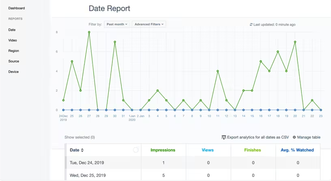
Task: Click the Last updated: 0 minute ago text
Action: [x=274, y=24]
